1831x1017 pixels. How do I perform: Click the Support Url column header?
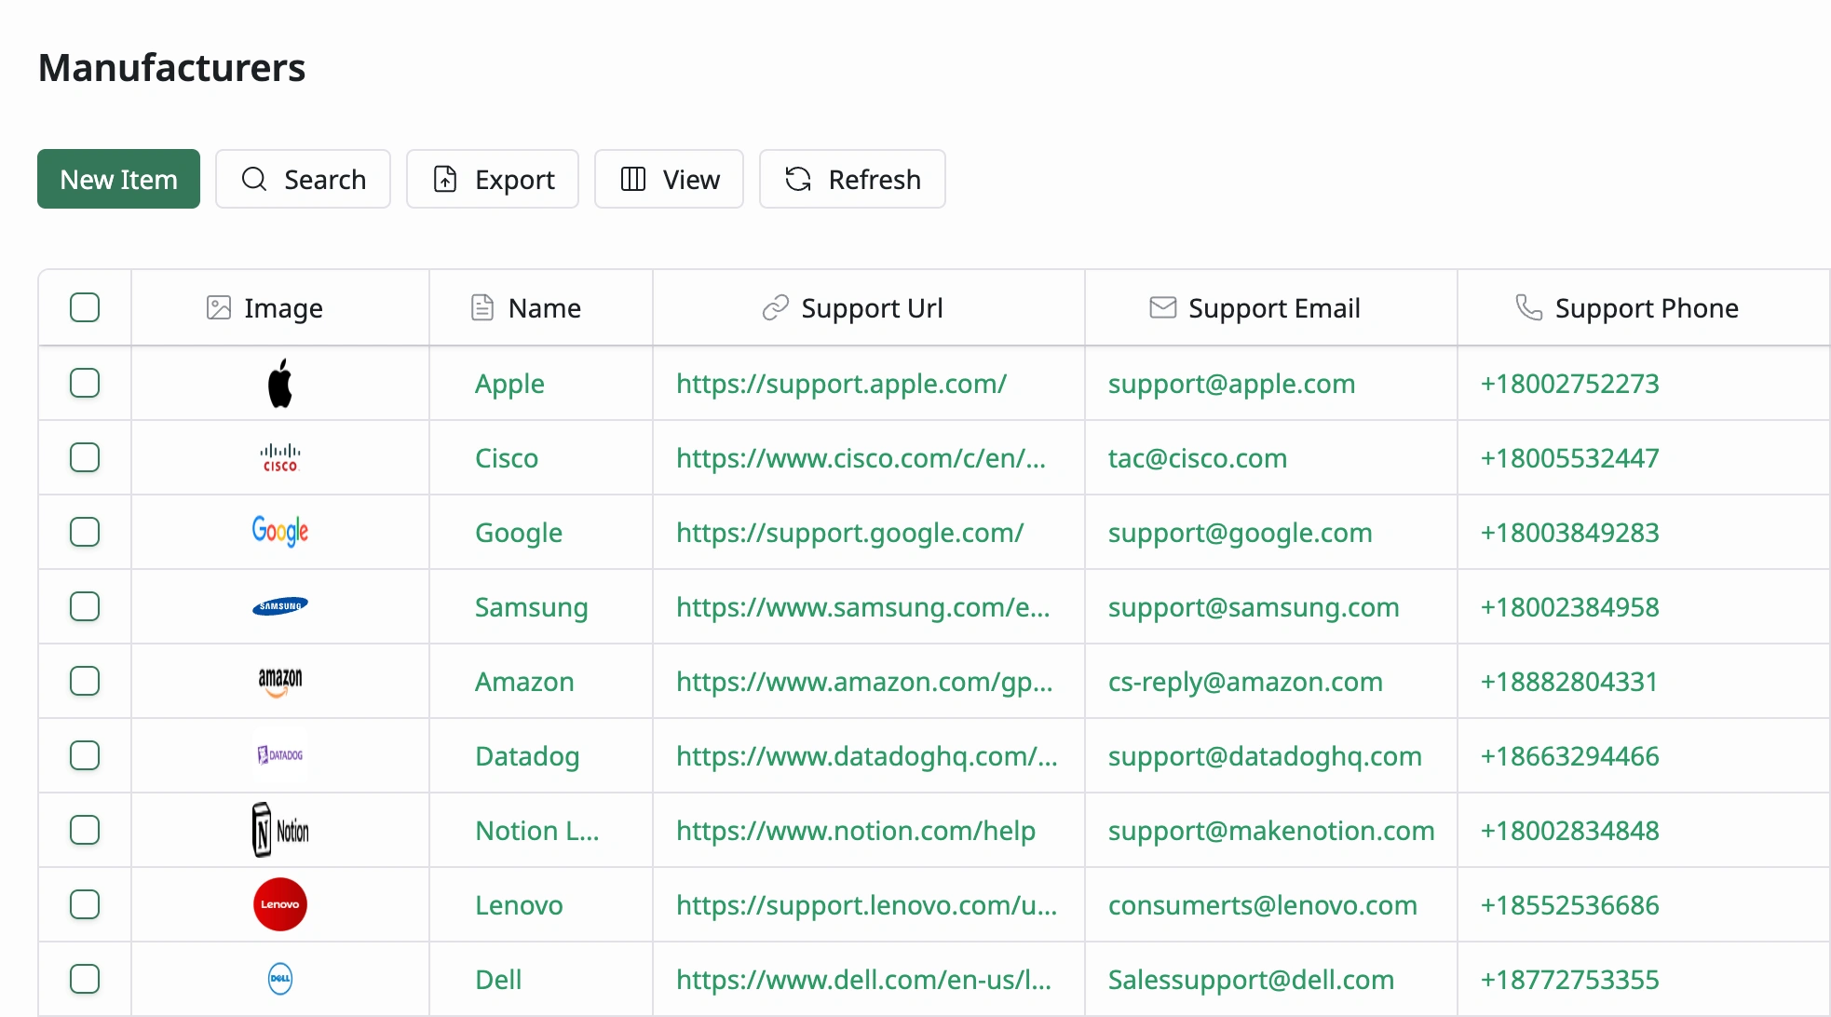click(x=869, y=307)
